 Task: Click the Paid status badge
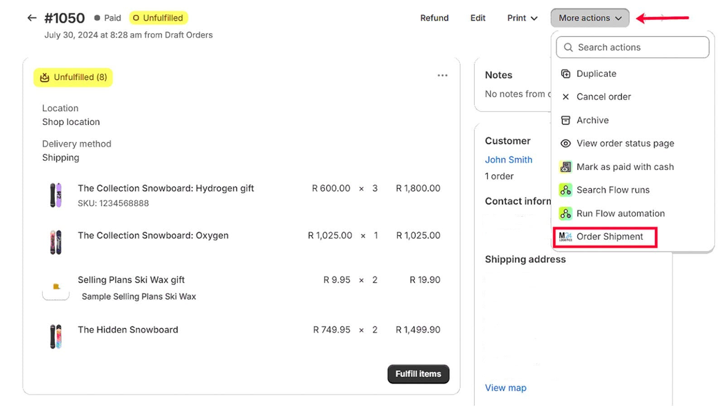107,18
